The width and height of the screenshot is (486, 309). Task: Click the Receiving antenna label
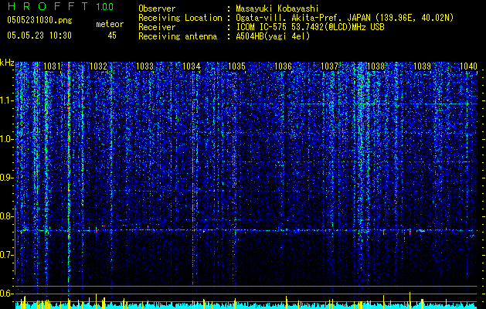pyautogui.click(x=178, y=36)
